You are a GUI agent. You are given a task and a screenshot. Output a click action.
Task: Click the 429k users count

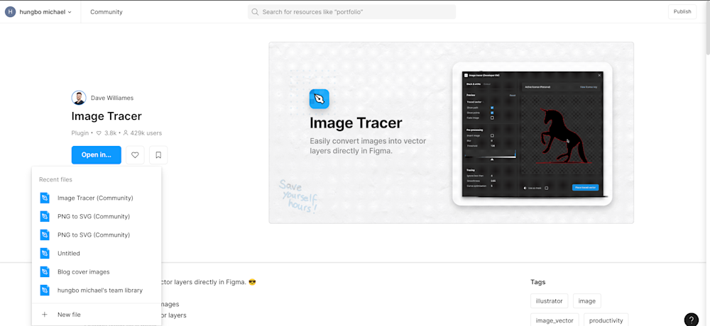click(x=142, y=133)
